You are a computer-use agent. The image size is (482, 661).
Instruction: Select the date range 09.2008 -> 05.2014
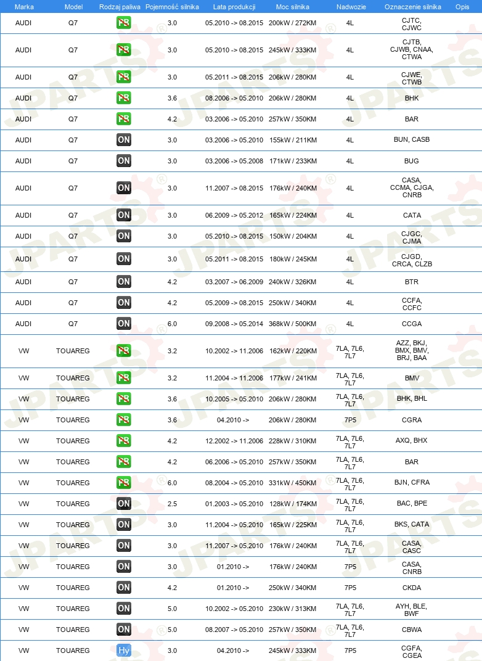234,324
